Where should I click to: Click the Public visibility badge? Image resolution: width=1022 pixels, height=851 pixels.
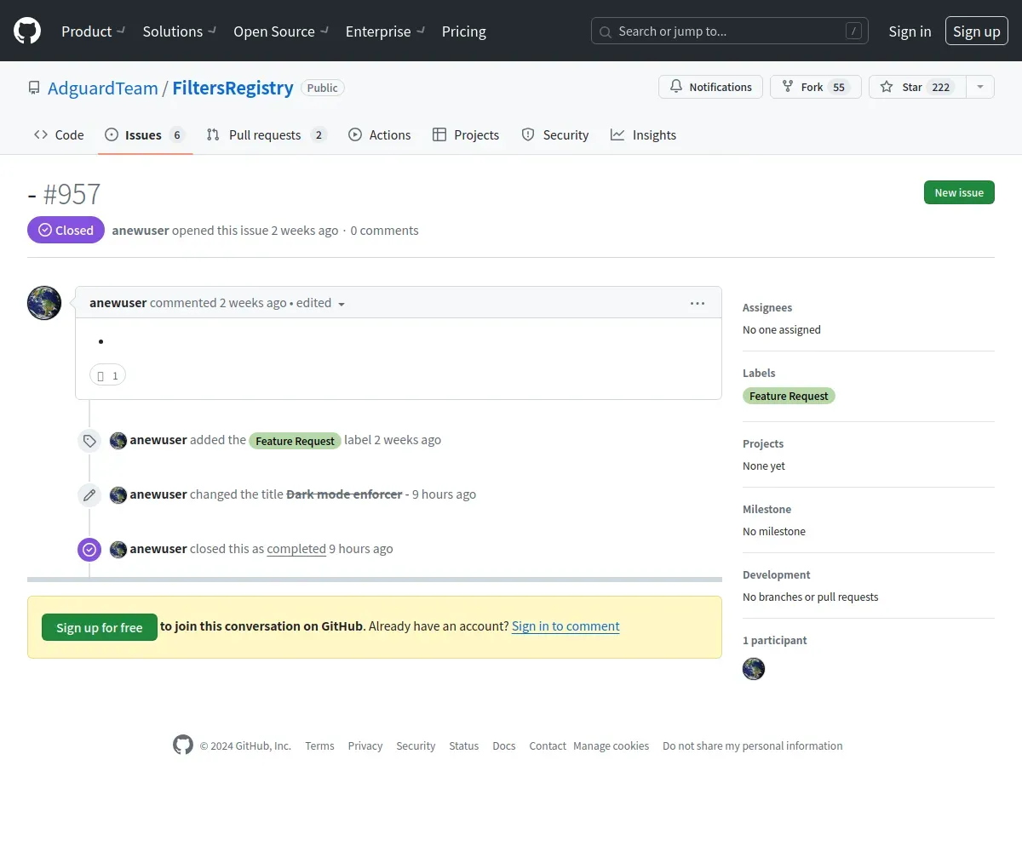point(323,88)
